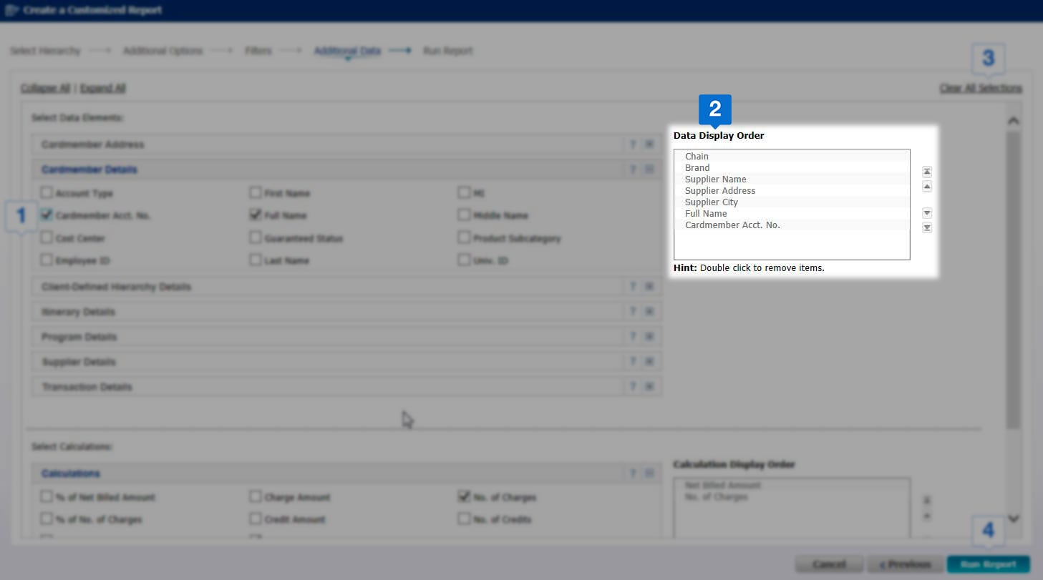
Task: Click the Clear All Selections link
Action: pyautogui.click(x=981, y=88)
